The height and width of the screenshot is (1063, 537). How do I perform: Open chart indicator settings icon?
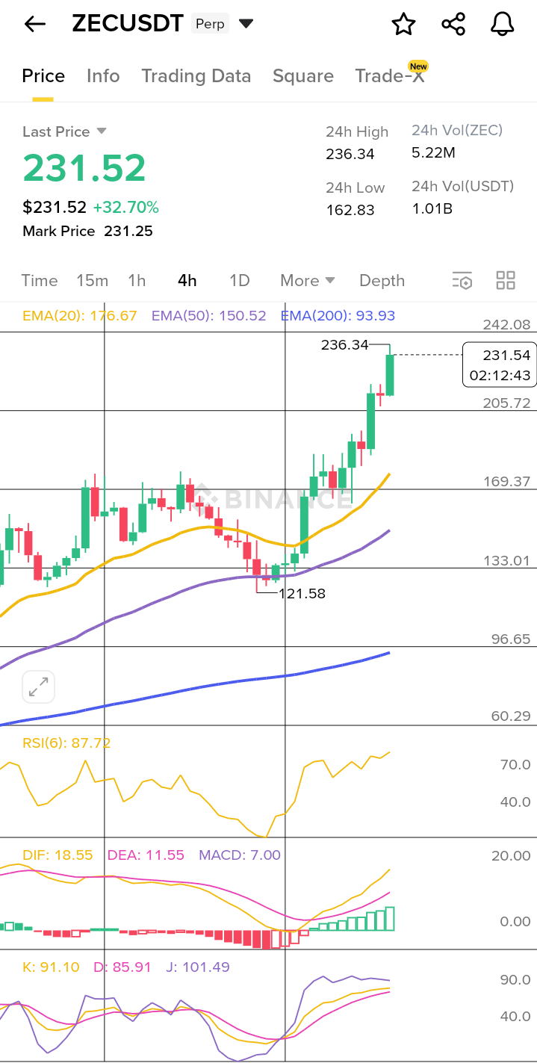pyautogui.click(x=462, y=281)
